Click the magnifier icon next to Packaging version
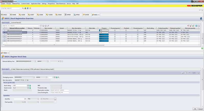The width and height of the screenshot is (204, 111). pos(59,77)
